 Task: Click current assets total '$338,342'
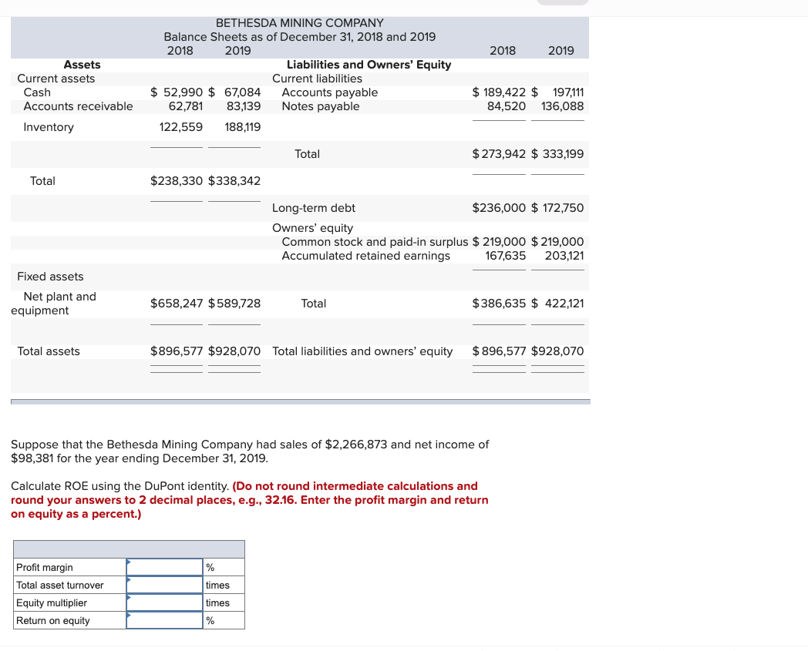[x=234, y=181]
